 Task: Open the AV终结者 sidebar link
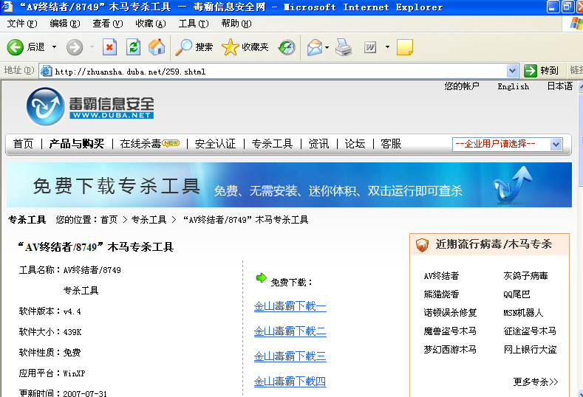(441, 276)
